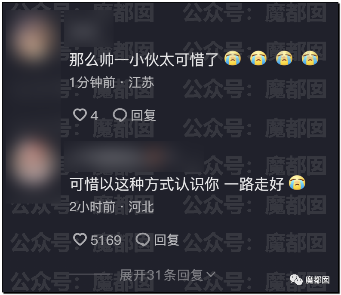
Task: Open the first commenter's blurred username
Action: tap(89, 28)
